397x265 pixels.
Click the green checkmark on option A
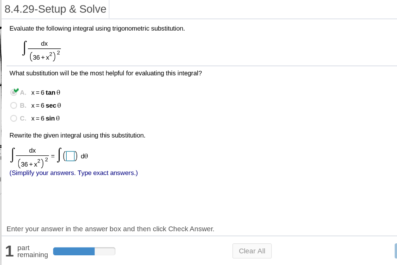pos(16,91)
